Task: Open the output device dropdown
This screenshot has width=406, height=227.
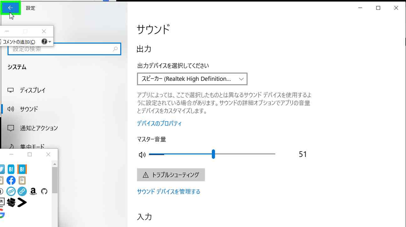Action: pyautogui.click(x=191, y=79)
